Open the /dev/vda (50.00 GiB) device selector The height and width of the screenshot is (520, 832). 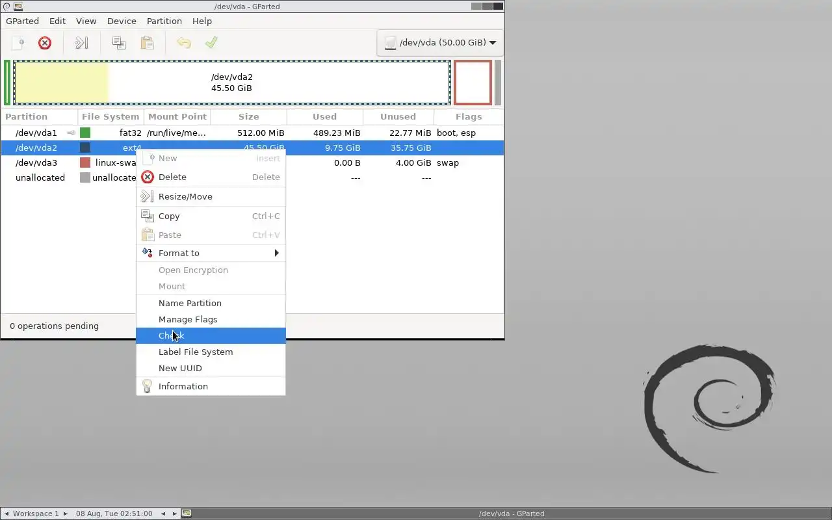point(440,43)
